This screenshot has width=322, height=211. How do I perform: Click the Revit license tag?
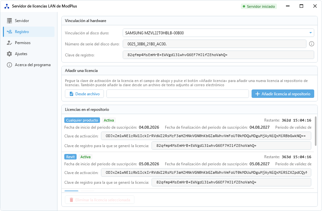70,157
